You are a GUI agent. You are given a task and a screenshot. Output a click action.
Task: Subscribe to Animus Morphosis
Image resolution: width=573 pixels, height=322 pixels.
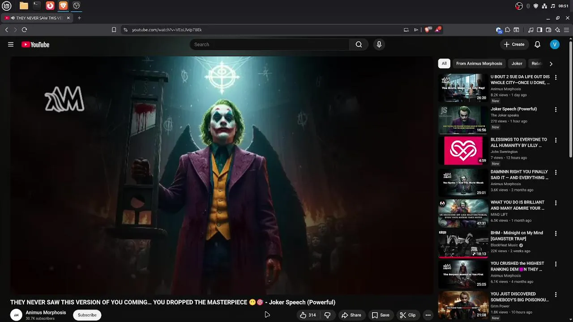[x=87, y=315]
